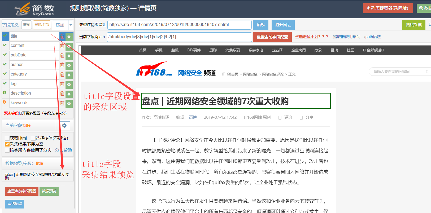
Task: Run the green 测试采集 button
Action: [414, 25]
